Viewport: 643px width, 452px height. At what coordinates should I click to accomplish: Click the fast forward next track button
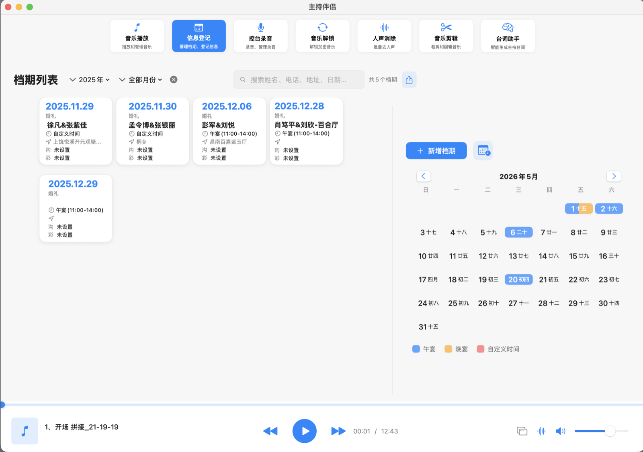pyautogui.click(x=338, y=431)
